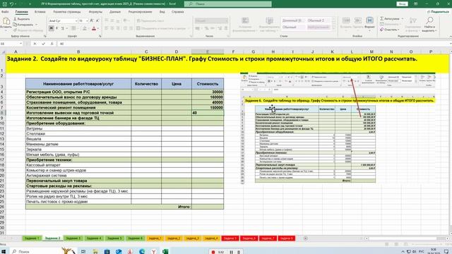
Task: Click the AutoSum (Автосумма) button
Action: (390, 19)
